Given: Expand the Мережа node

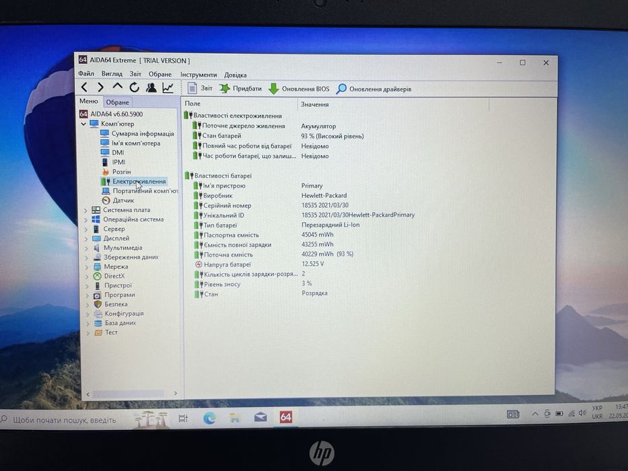Looking at the screenshot, I should tap(87, 267).
